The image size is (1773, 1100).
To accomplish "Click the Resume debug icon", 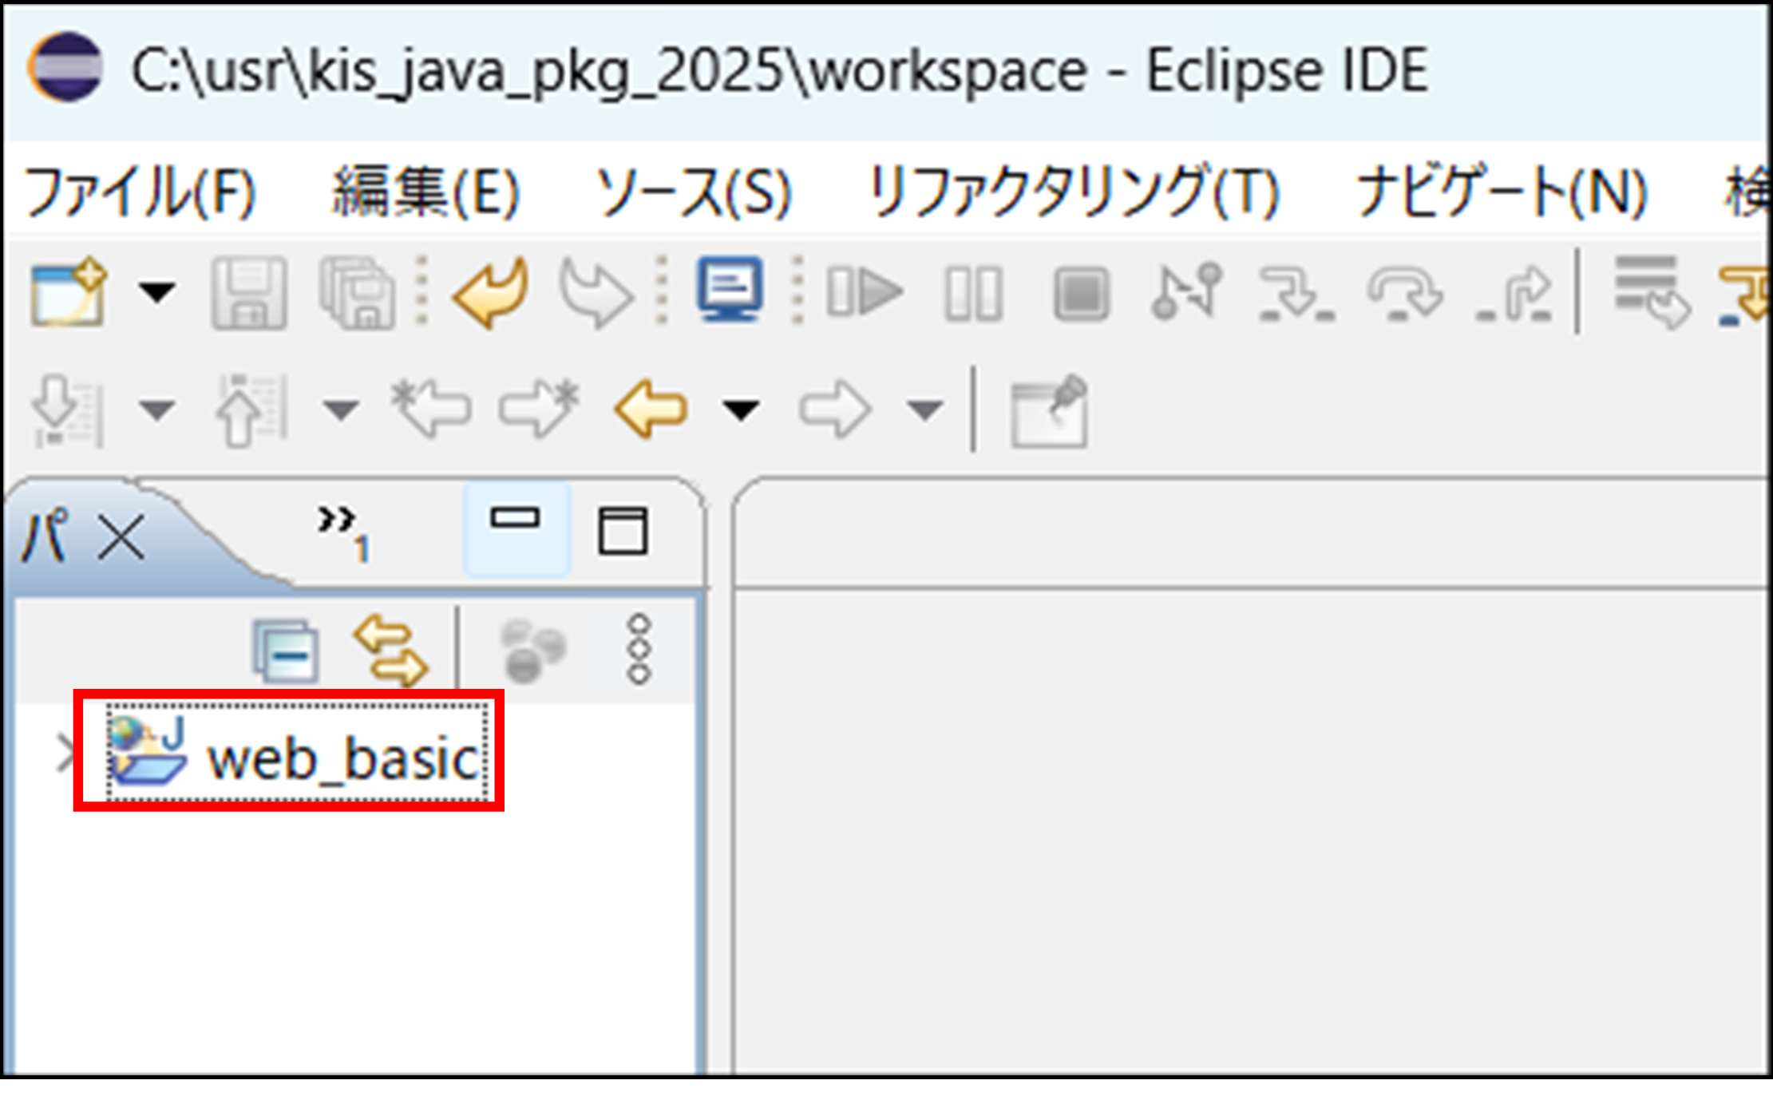I will [865, 293].
